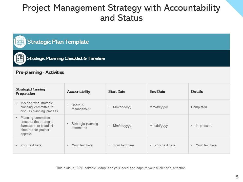Click the checklist clipboard icon
The width and height of the screenshot is (243, 182).
20,58
